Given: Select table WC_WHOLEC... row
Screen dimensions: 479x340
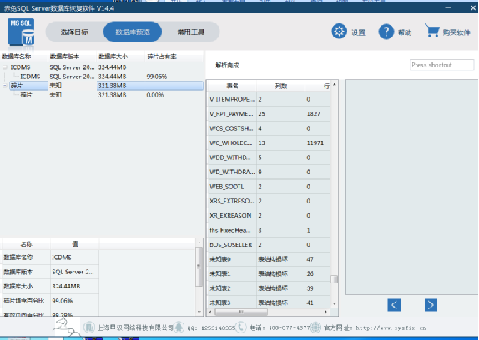Looking at the screenshot, I should 269,142.
